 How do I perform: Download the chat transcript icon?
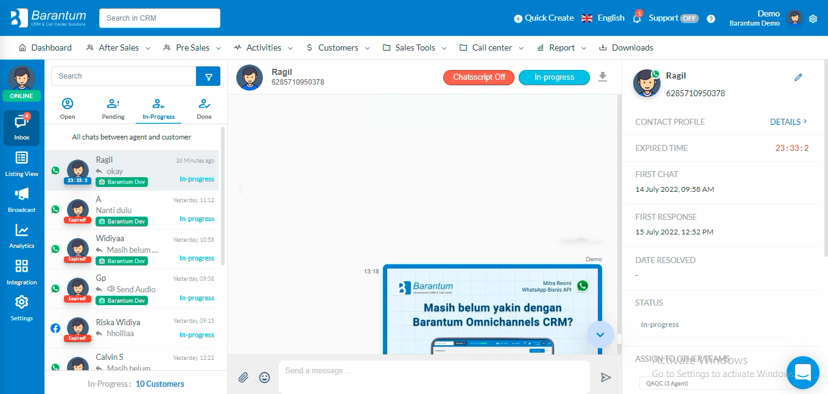(x=603, y=77)
